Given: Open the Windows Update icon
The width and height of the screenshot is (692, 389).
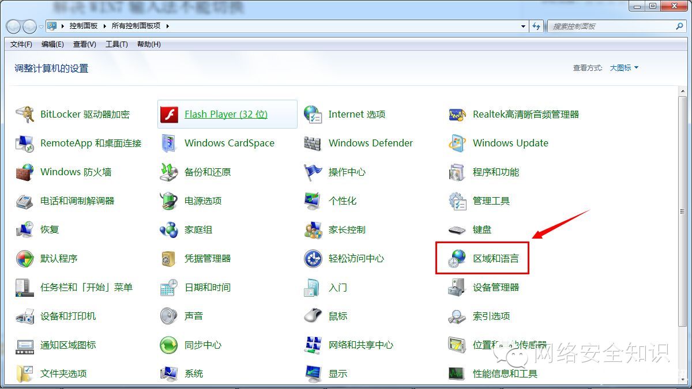Looking at the screenshot, I should click(x=457, y=143).
